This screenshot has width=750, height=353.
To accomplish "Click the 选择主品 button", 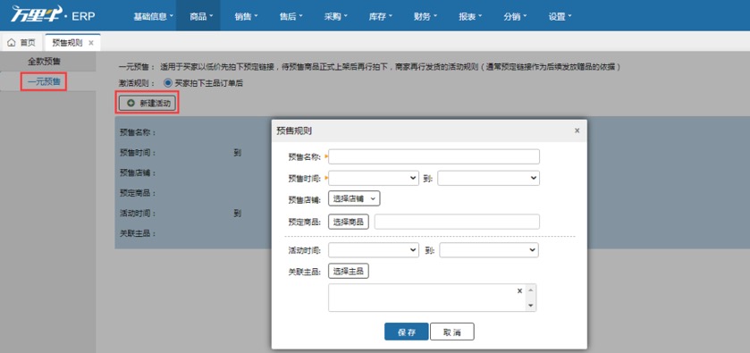I will [x=349, y=271].
